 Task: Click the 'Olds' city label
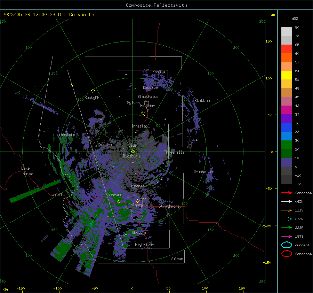133,145
